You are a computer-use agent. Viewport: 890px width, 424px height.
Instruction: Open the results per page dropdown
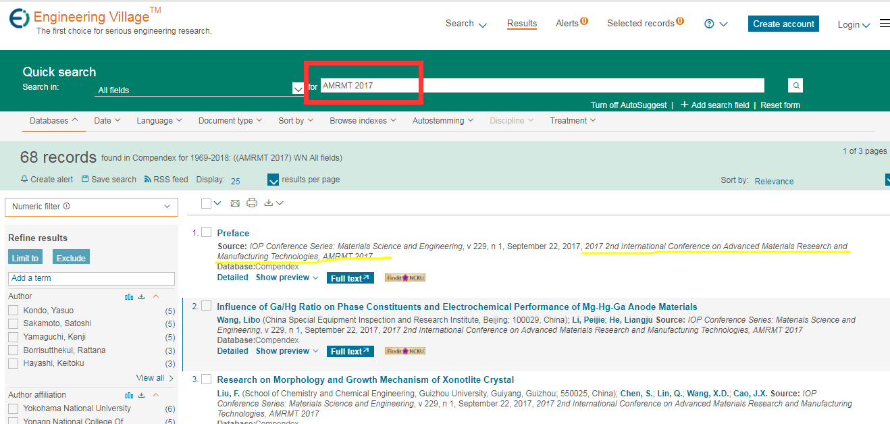coord(273,180)
